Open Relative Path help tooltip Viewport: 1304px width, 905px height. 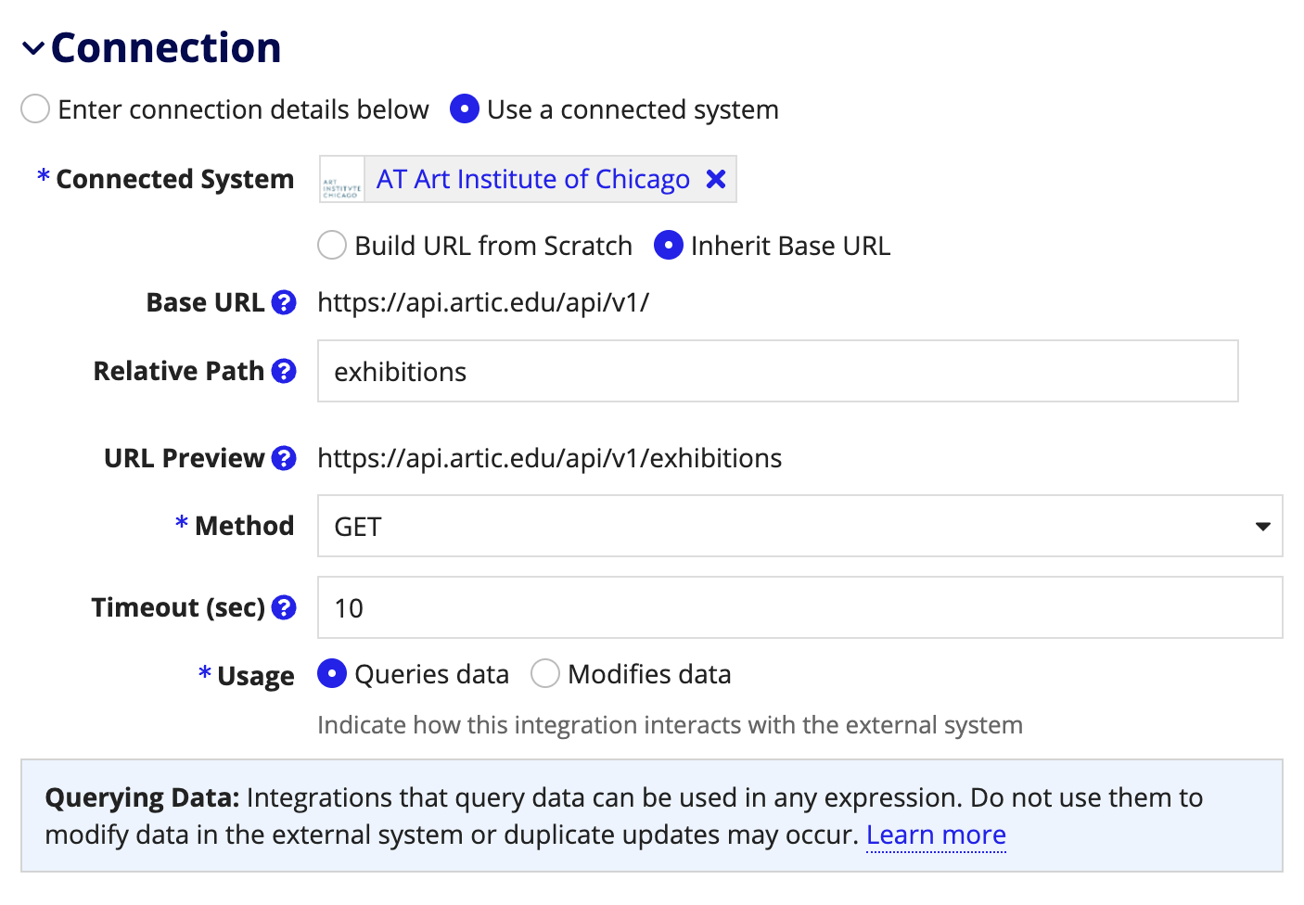[284, 370]
